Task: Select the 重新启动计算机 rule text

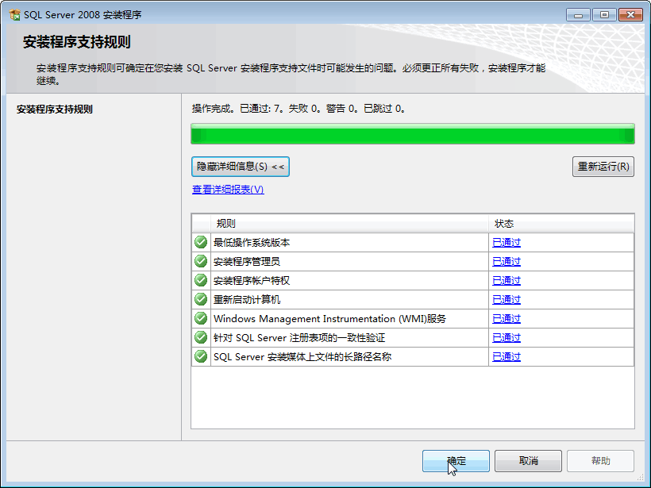Action: click(x=247, y=300)
